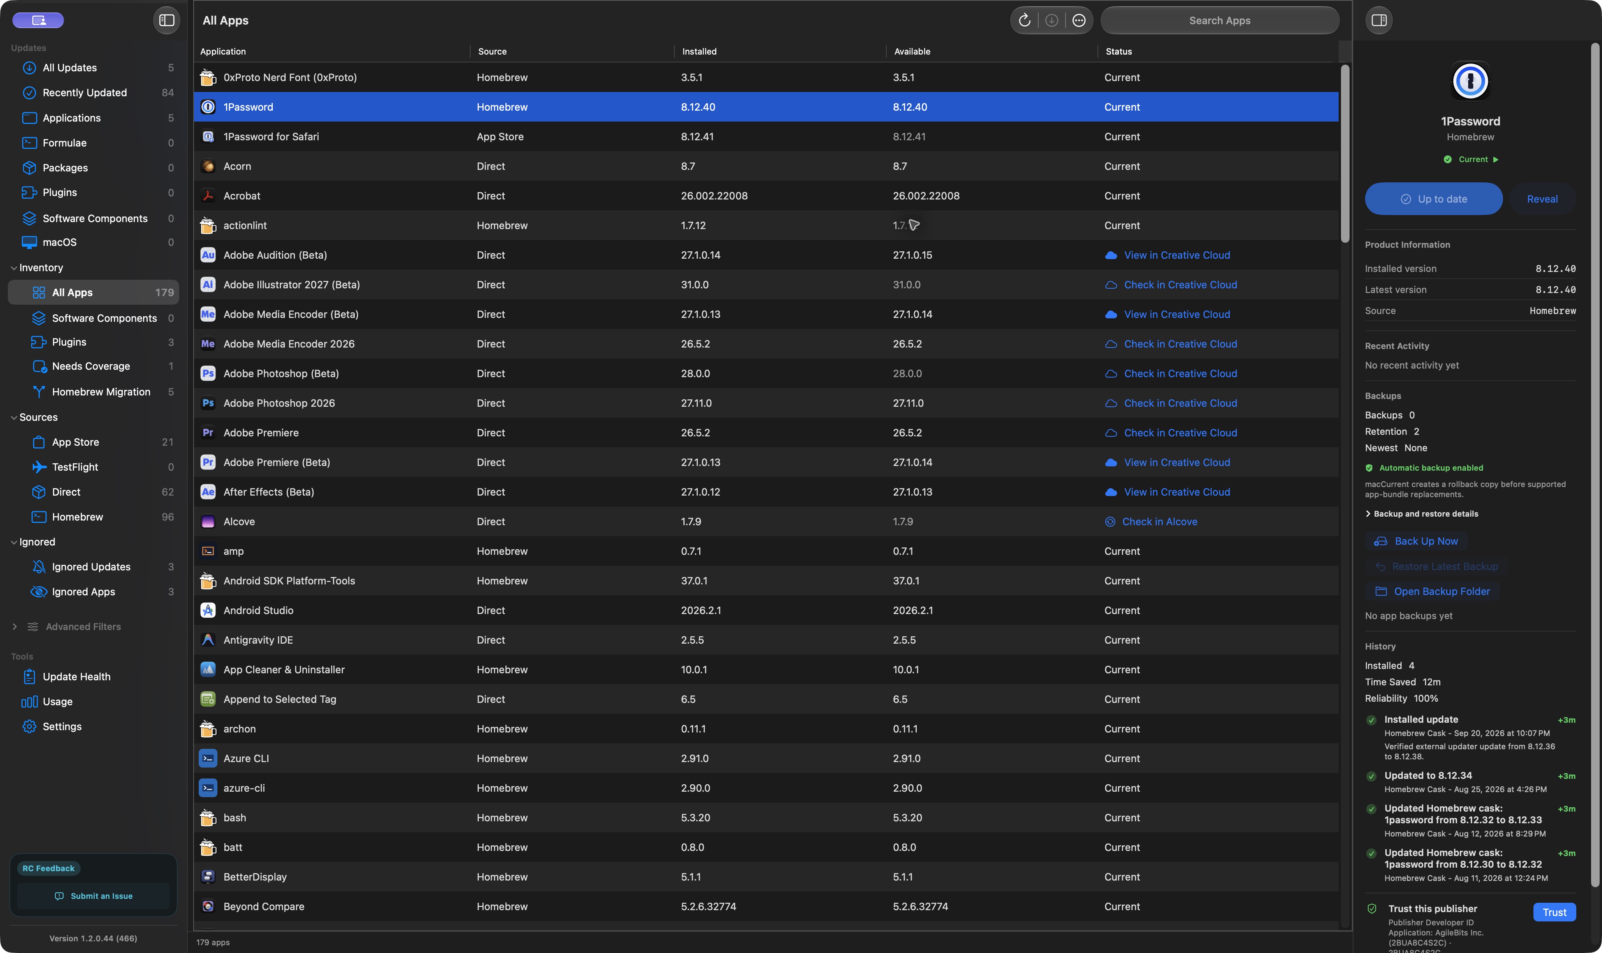This screenshot has height=953, width=1602.
Task: Click the purple display badge at top left
Action: (x=38, y=21)
